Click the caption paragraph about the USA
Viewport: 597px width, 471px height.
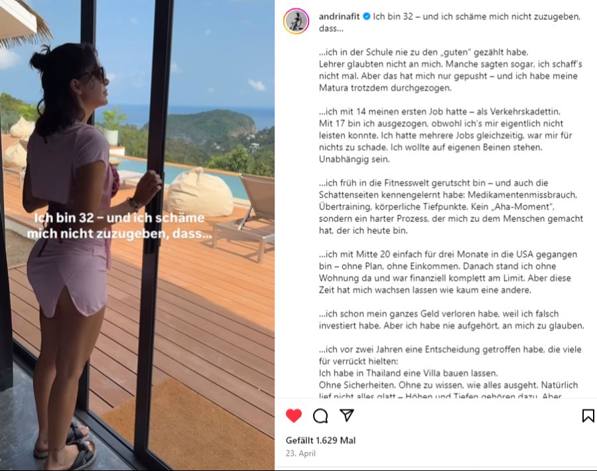pos(448,272)
